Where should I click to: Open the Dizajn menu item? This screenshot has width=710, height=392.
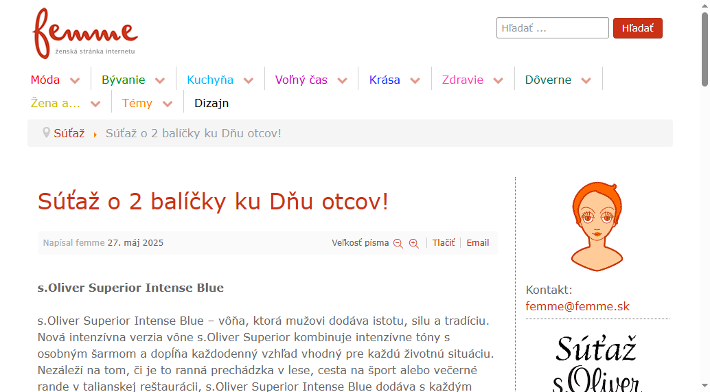click(211, 103)
